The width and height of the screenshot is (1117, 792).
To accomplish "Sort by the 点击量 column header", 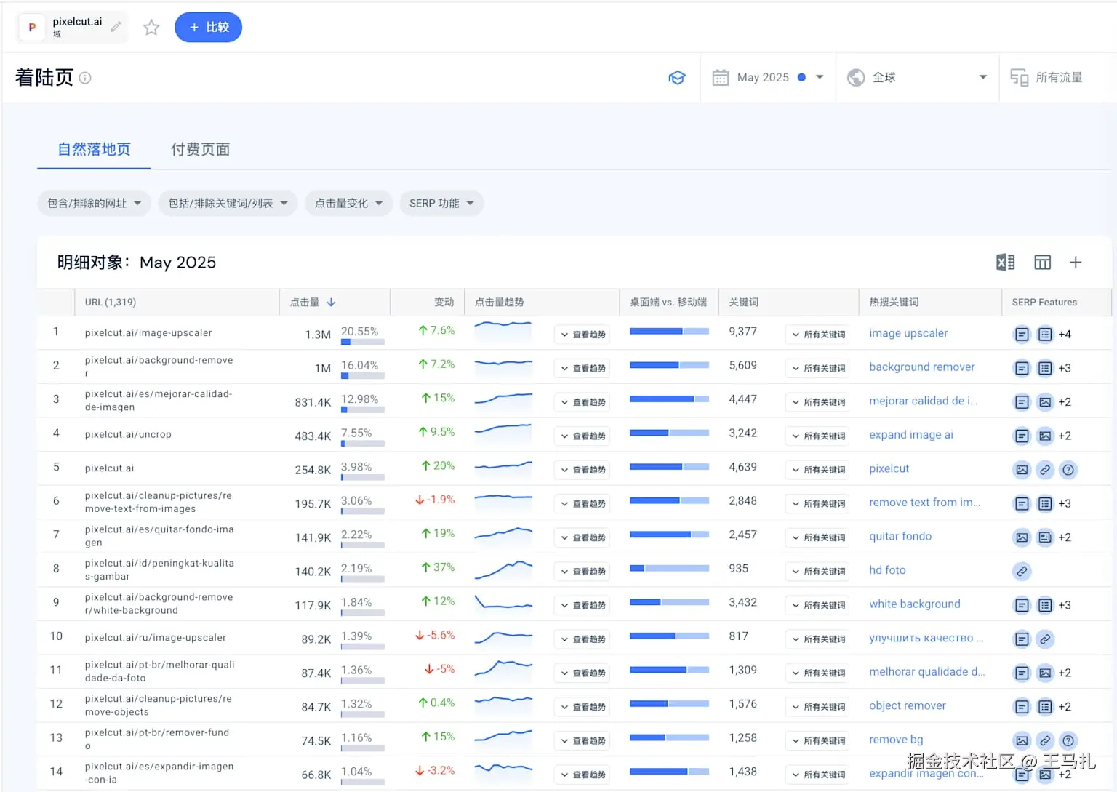I will point(313,302).
